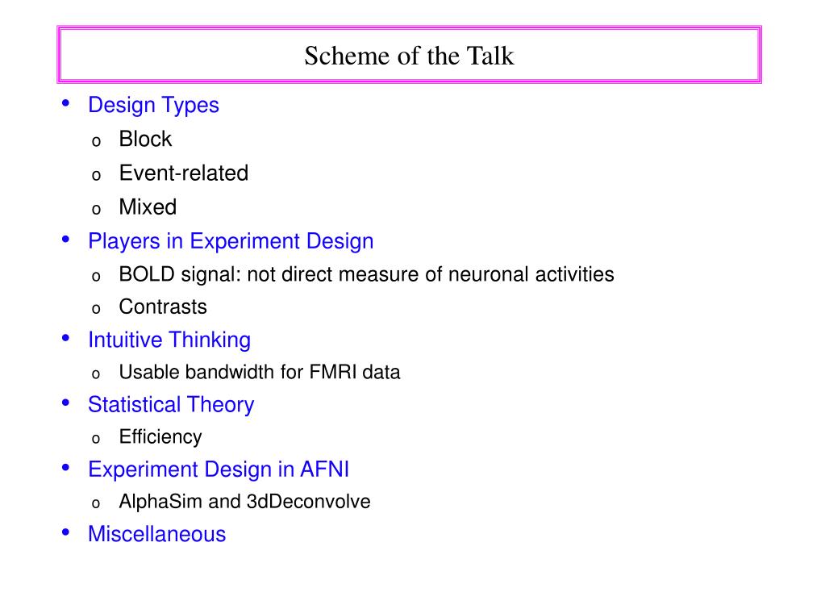Select the 'Event-related' sub-item text
825x605 pixels.
[184, 173]
